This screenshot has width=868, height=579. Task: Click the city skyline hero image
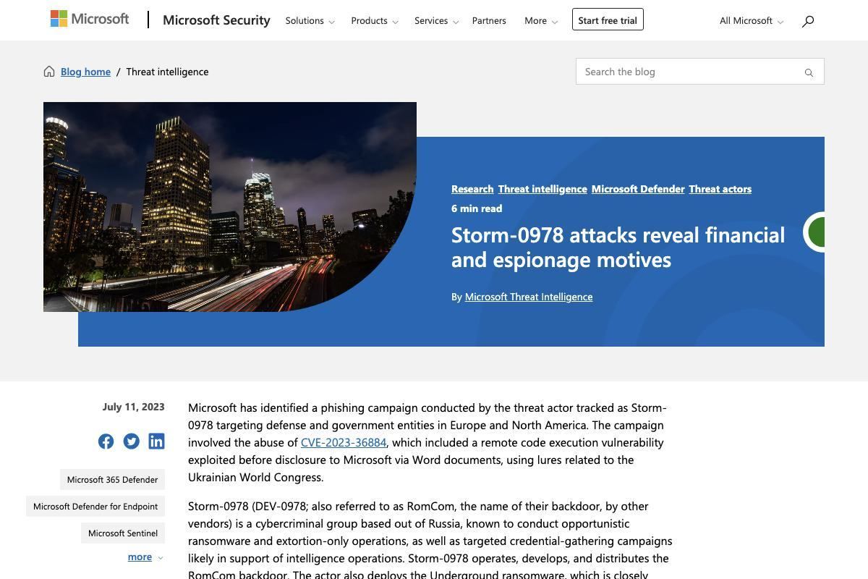click(x=230, y=207)
